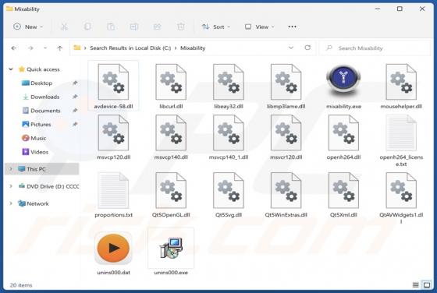The image size is (437, 293).
Task: Click the Copy toolbar icon
Action: pos(87,26)
